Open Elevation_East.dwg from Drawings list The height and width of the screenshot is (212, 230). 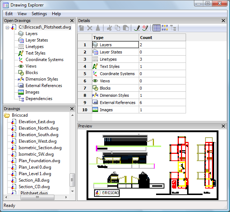(x=37, y=122)
